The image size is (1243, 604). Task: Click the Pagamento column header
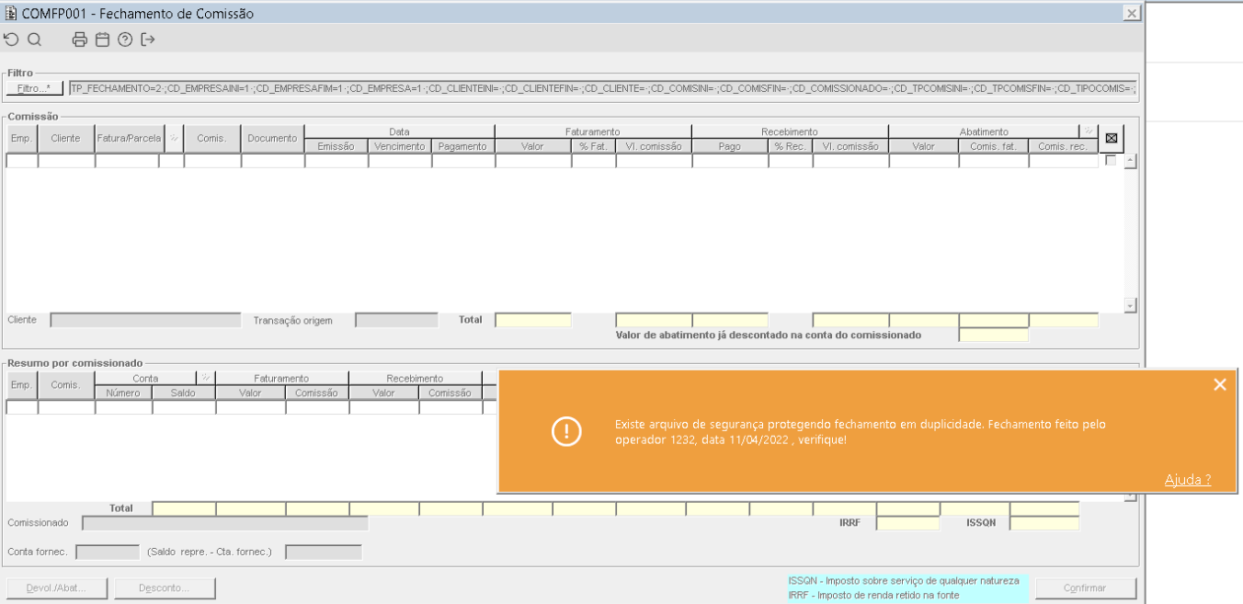click(463, 146)
